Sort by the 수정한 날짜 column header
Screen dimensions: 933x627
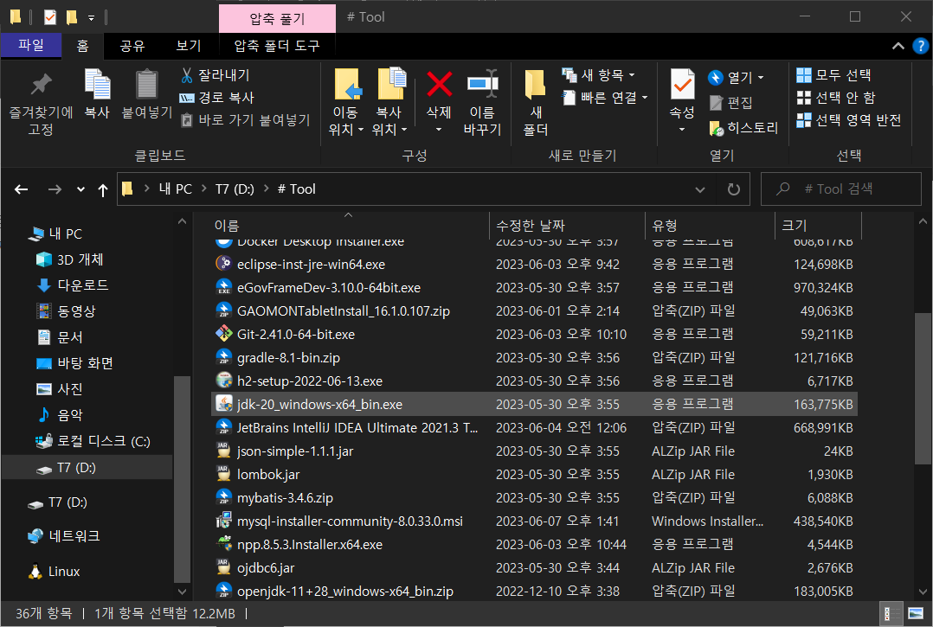coord(567,225)
